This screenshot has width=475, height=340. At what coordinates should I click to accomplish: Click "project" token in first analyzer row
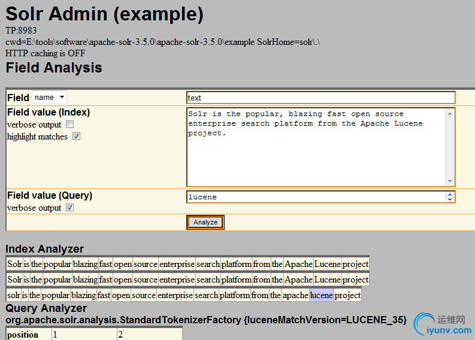[x=355, y=264]
